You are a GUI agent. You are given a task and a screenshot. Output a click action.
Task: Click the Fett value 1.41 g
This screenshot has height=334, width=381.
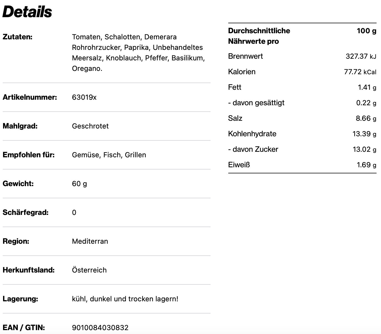[x=367, y=87]
